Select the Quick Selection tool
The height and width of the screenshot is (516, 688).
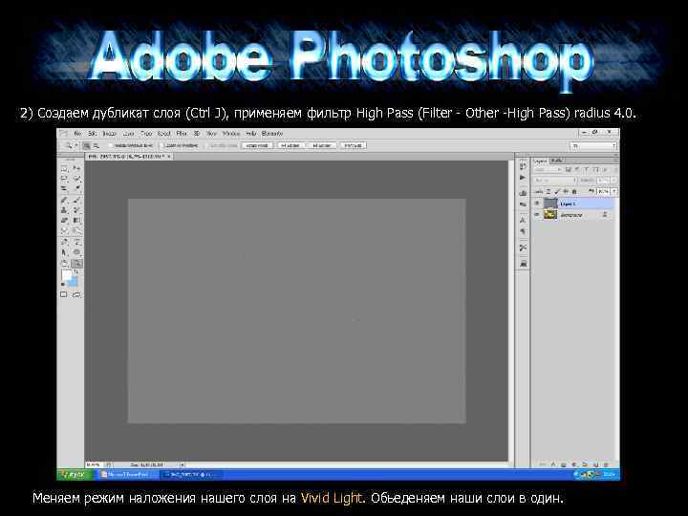[76, 179]
